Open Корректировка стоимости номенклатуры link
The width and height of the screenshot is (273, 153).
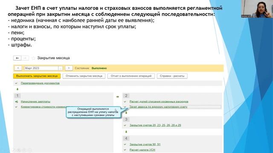click(44, 107)
